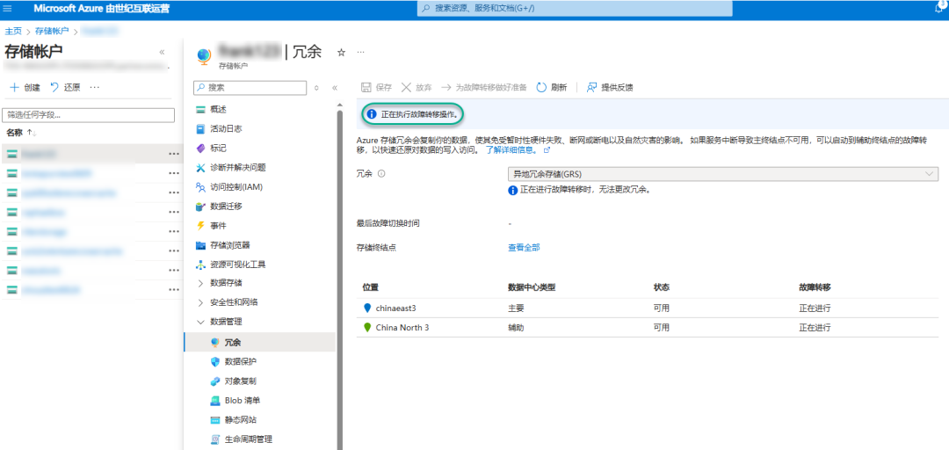Screen dimensions: 949x450
Task: Favorite this page with the star icon
Action: point(341,53)
